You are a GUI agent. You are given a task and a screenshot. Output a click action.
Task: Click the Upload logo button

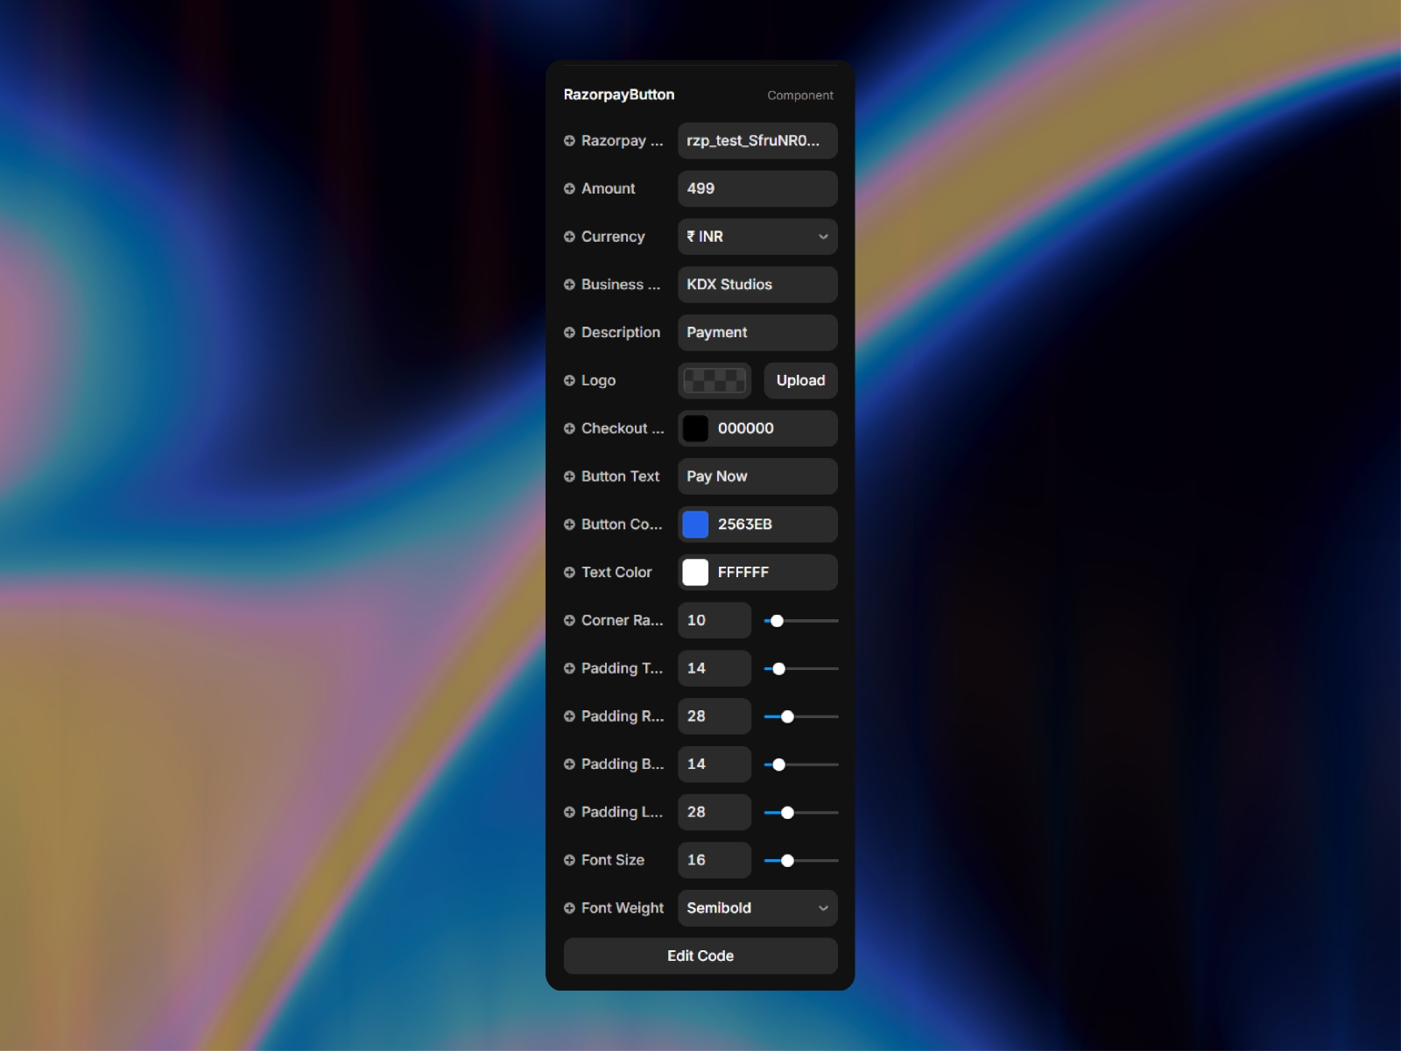pos(800,381)
